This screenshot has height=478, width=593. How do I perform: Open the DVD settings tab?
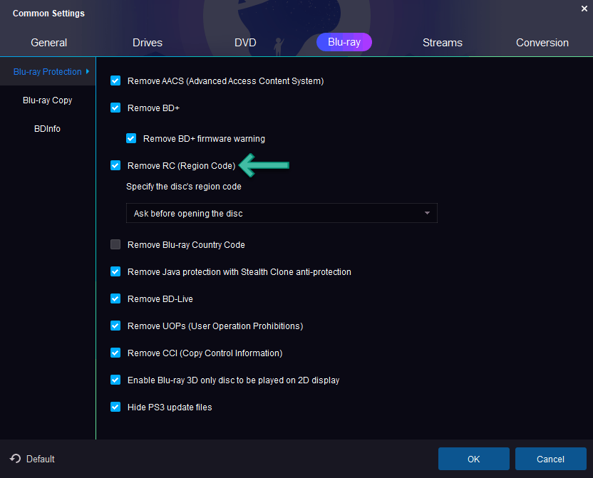click(x=245, y=42)
